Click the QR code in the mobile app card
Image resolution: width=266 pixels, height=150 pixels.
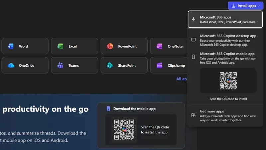(x=124, y=130)
